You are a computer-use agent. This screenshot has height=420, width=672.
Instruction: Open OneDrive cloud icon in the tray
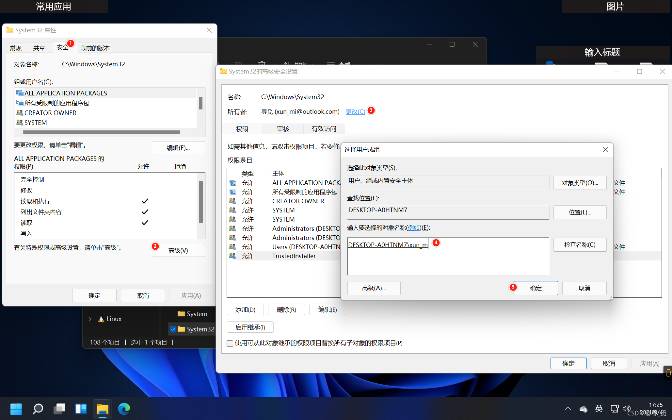(x=583, y=409)
